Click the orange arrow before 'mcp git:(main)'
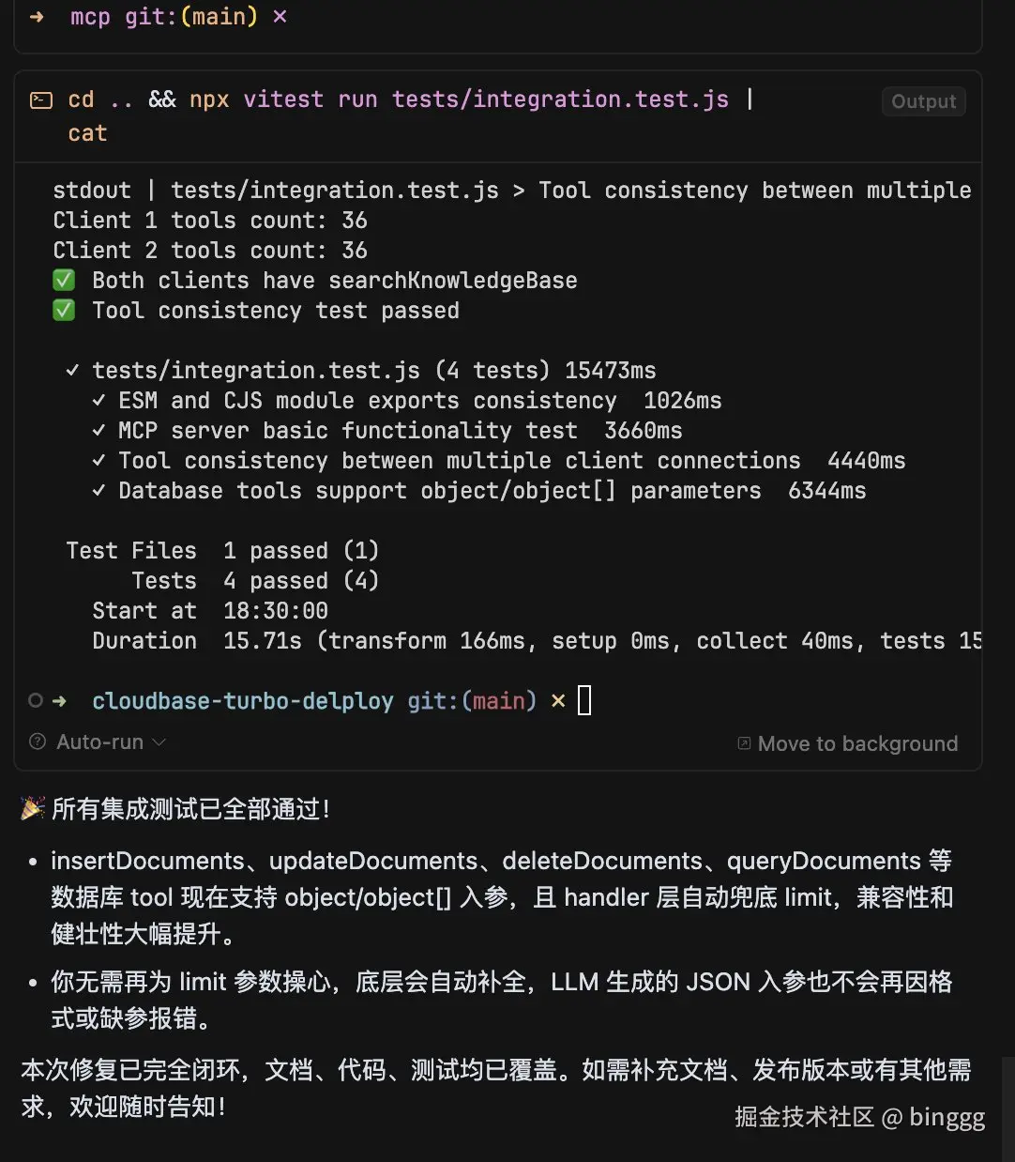1015x1162 pixels. click(38, 17)
